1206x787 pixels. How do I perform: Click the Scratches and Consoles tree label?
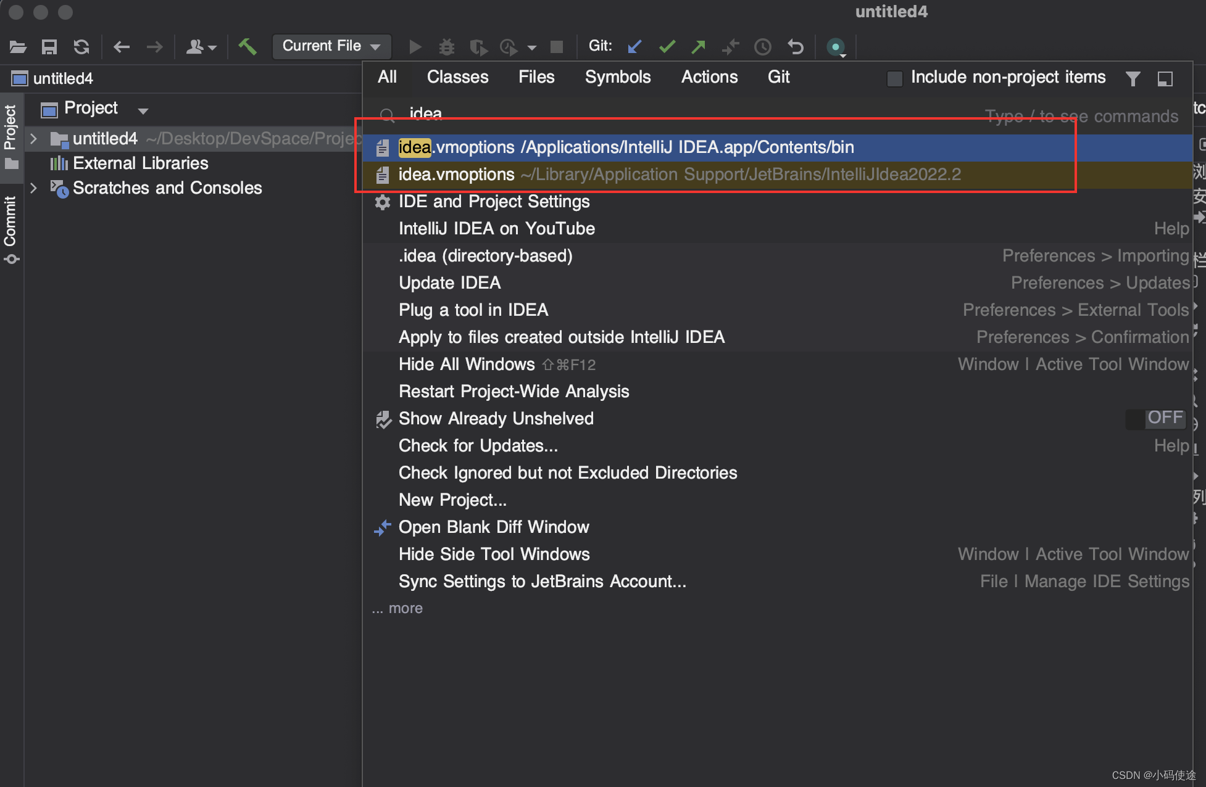[x=167, y=188]
